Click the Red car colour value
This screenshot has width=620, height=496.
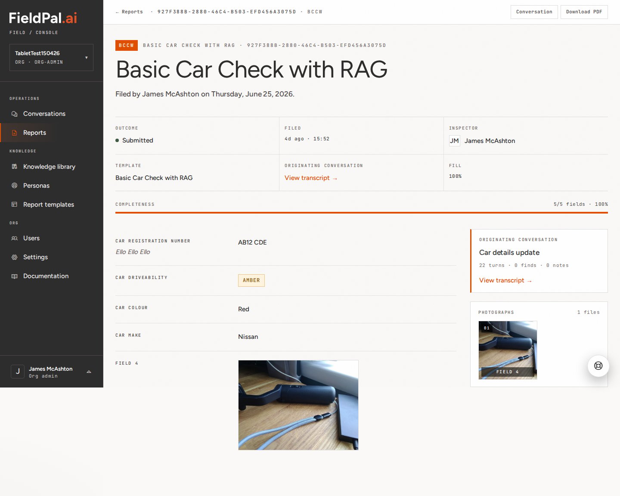click(x=244, y=309)
